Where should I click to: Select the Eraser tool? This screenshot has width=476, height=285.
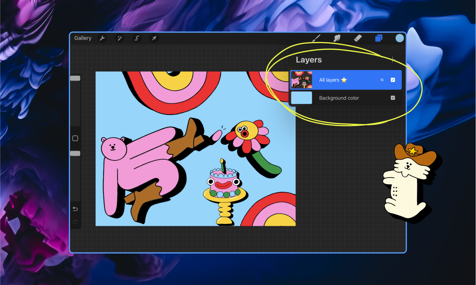pos(358,38)
